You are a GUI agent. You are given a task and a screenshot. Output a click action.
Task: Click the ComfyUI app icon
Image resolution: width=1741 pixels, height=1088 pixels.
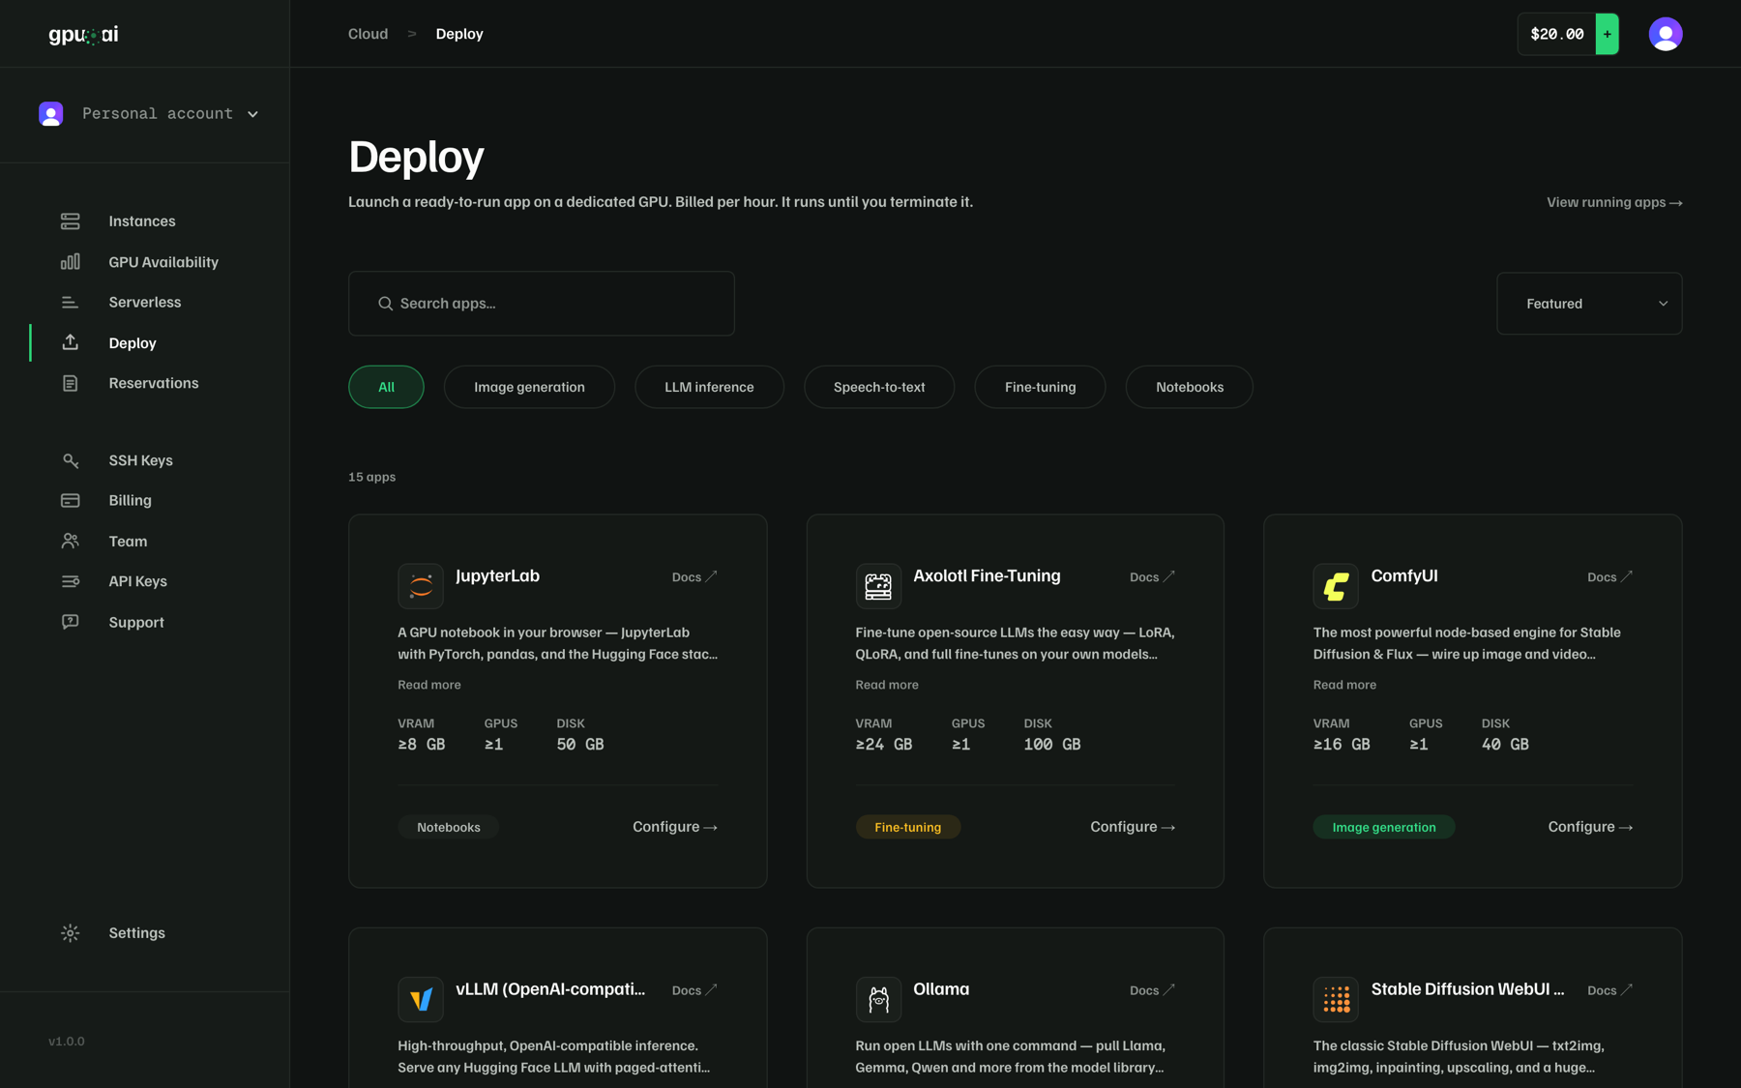click(x=1336, y=586)
